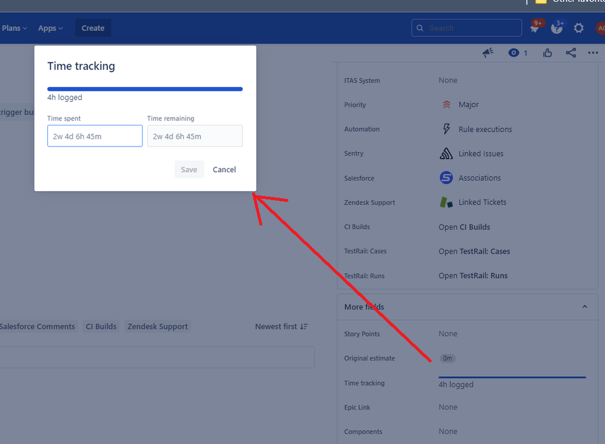Click the Sentry logo icon
Viewport: 605px width, 444px height.
point(446,153)
